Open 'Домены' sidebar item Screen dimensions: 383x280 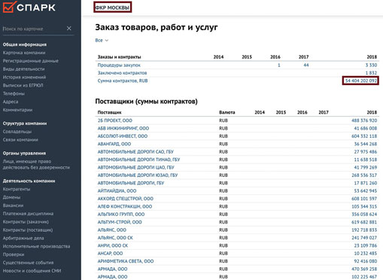click(x=11, y=197)
